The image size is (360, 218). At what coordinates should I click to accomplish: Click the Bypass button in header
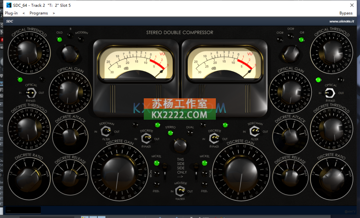(x=346, y=13)
